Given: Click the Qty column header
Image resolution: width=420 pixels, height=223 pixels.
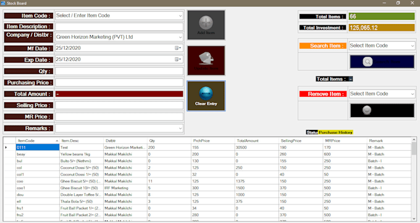Looking at the screenshot, I should [169, 140].
